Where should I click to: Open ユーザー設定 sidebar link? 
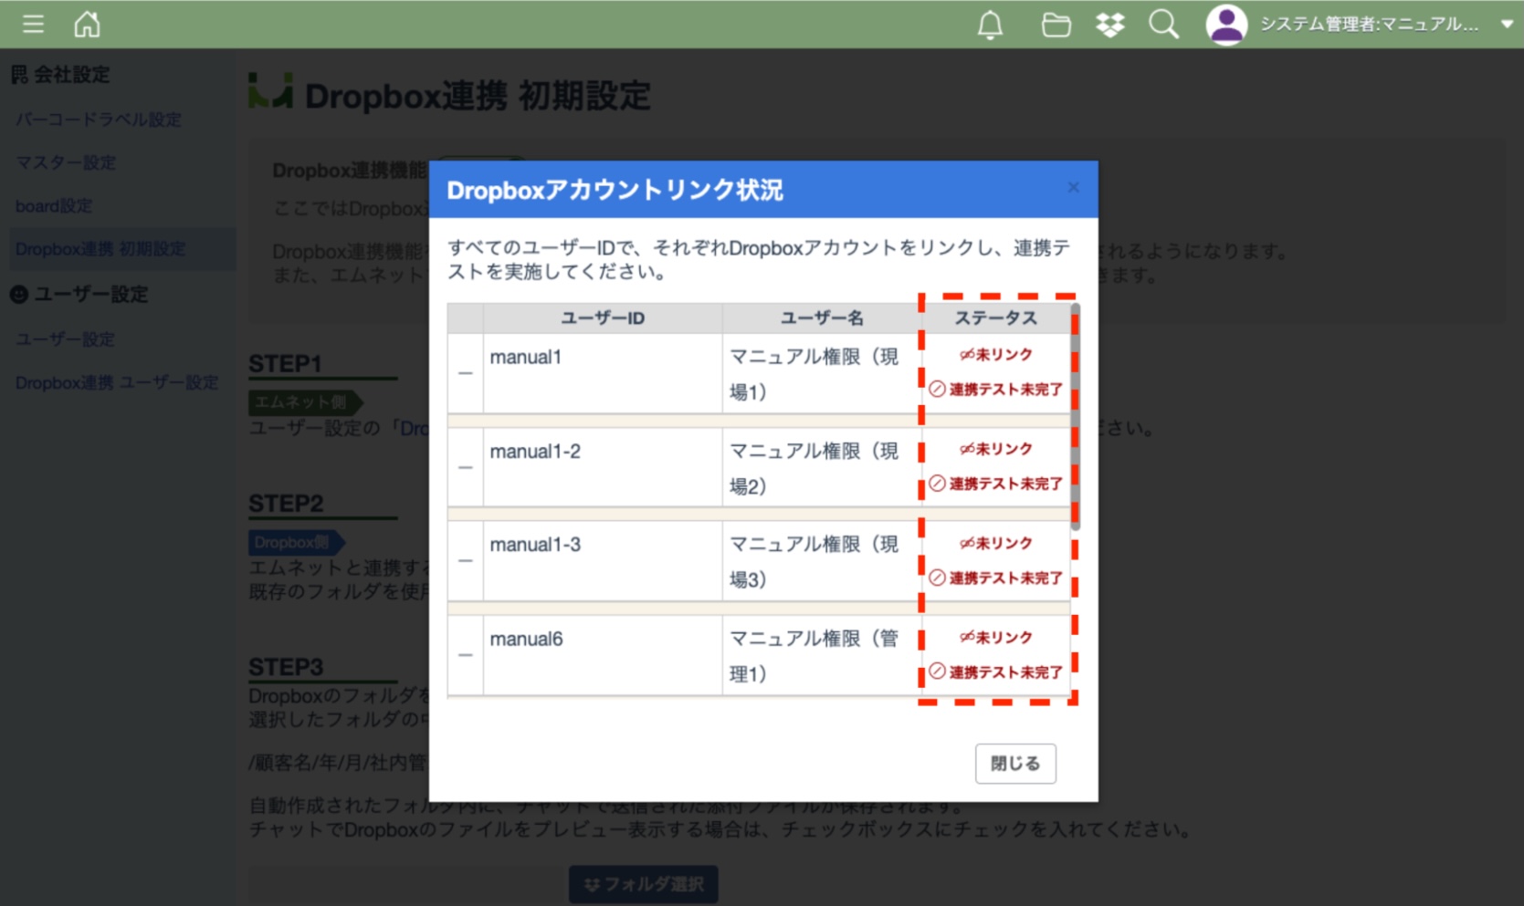66,339
